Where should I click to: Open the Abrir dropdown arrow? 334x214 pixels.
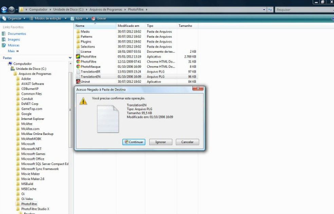(x=87, y=19)
